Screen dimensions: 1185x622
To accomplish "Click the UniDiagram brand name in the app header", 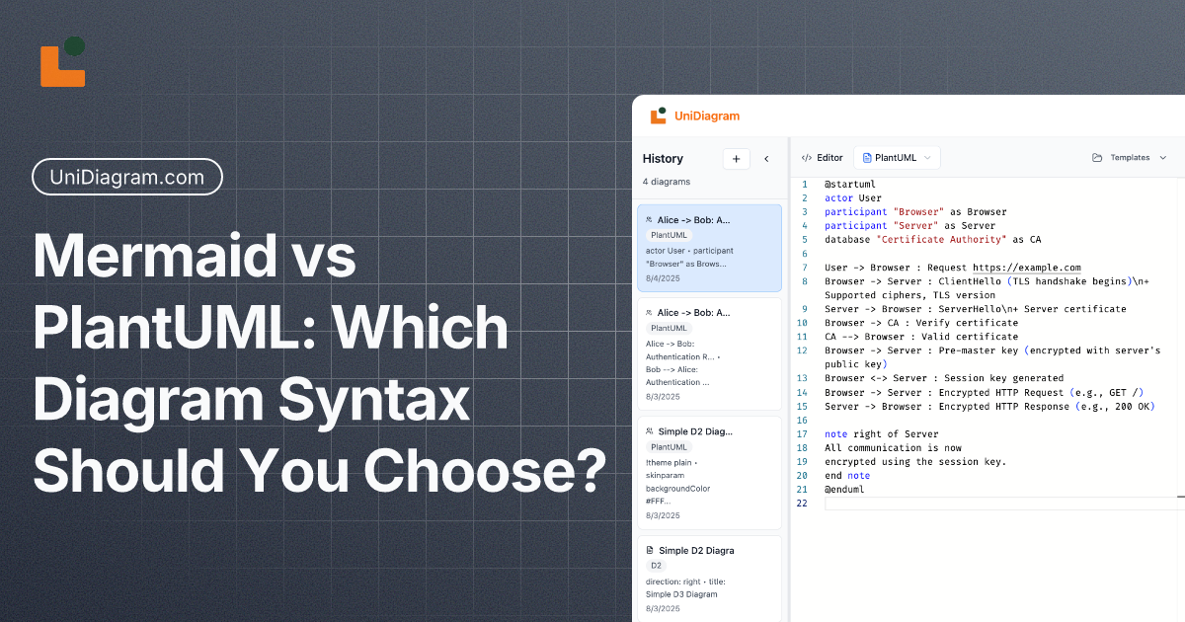I will pos(707,117).
